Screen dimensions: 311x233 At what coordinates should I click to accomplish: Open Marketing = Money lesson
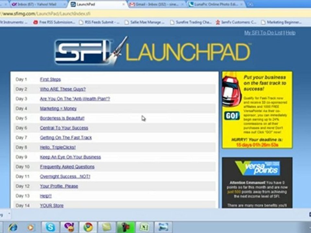[58, 109]
